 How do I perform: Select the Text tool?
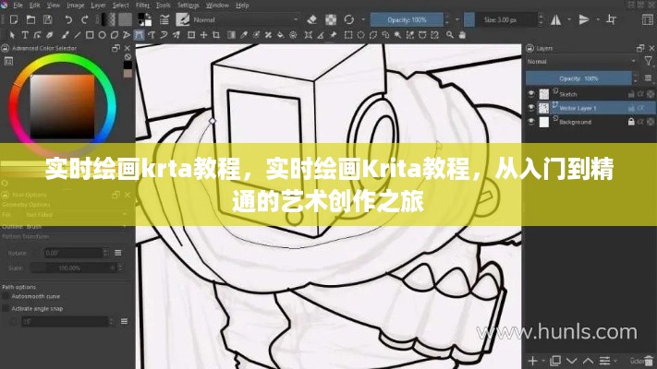click(25, 35)
